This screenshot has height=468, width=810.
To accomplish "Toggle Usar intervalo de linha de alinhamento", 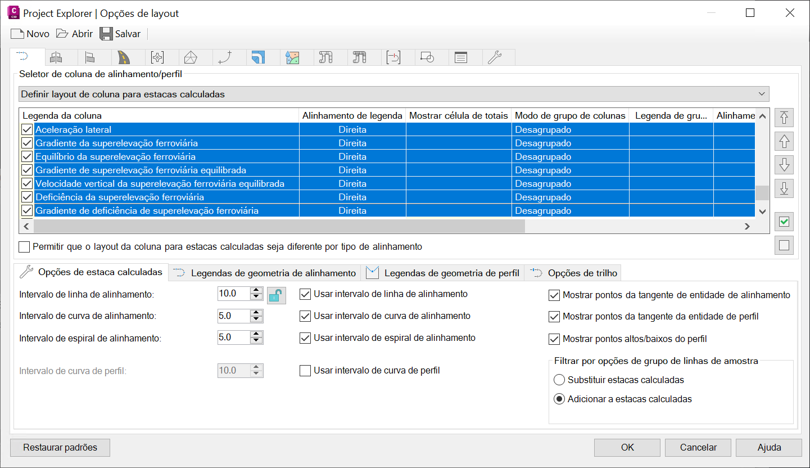I will point(305,294).
